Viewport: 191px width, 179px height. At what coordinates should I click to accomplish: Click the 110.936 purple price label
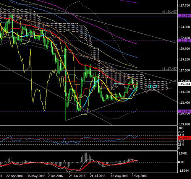tap(185, 112)
